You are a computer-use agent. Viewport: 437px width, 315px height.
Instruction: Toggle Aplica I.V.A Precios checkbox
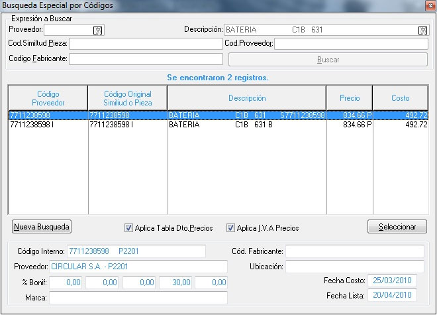click(230, 228)
